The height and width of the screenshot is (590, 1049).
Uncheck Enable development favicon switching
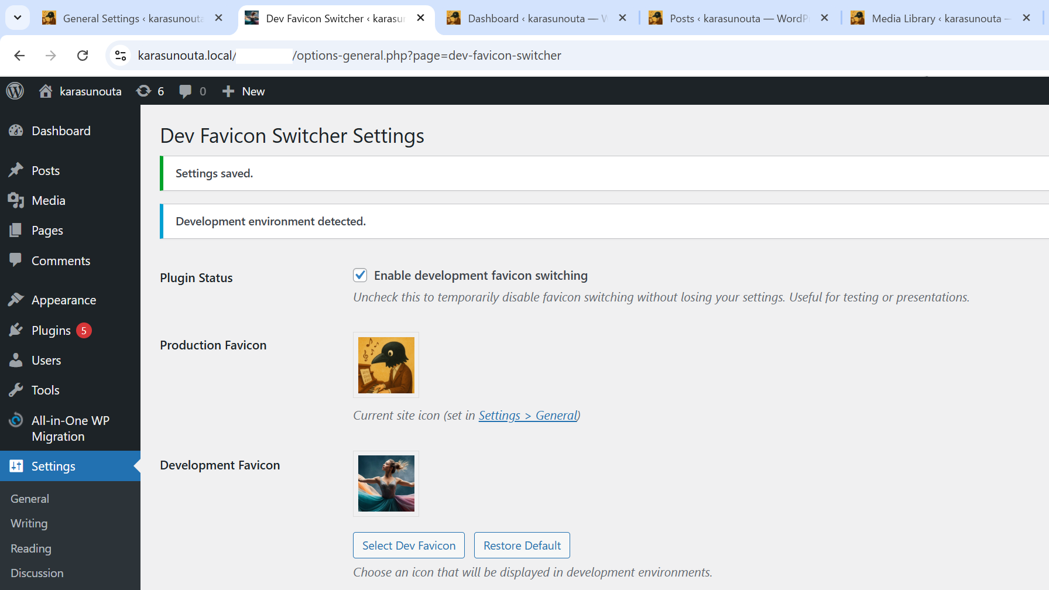pos(359,275)
